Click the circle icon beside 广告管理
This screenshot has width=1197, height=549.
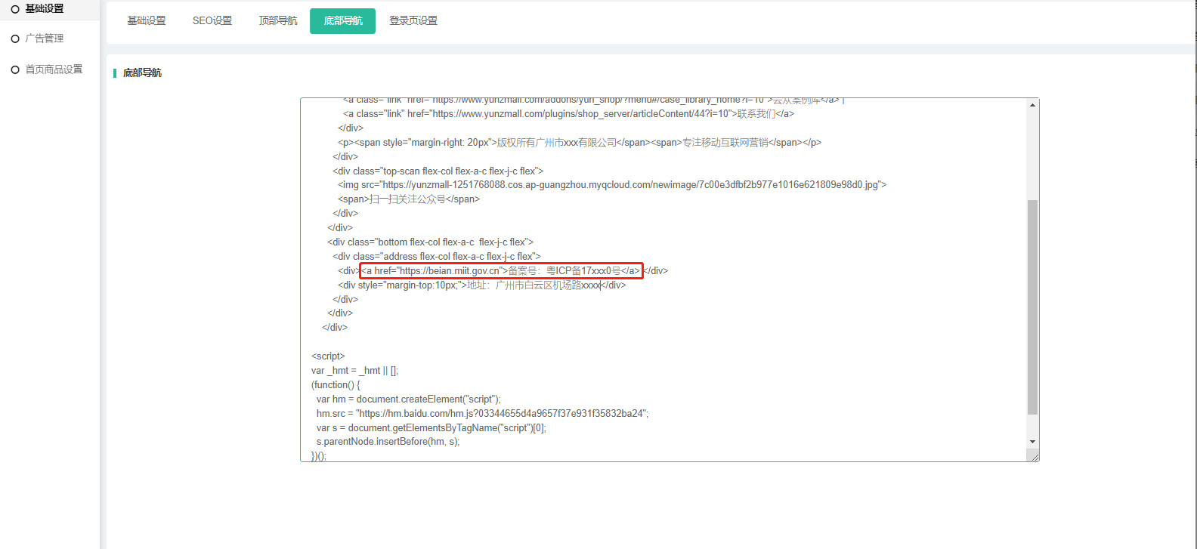(x=15, y=39)
